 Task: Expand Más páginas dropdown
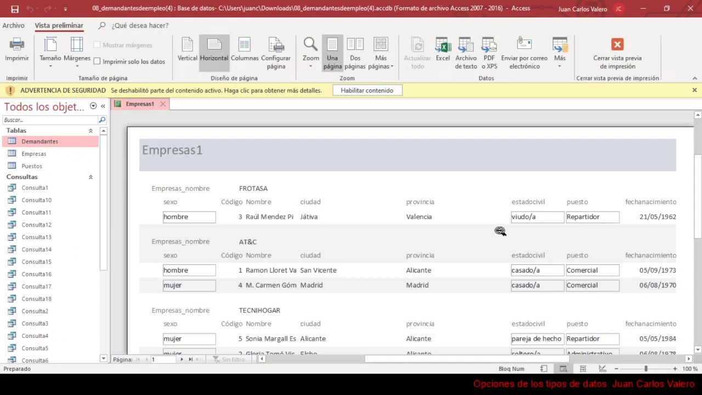point(381,53)
